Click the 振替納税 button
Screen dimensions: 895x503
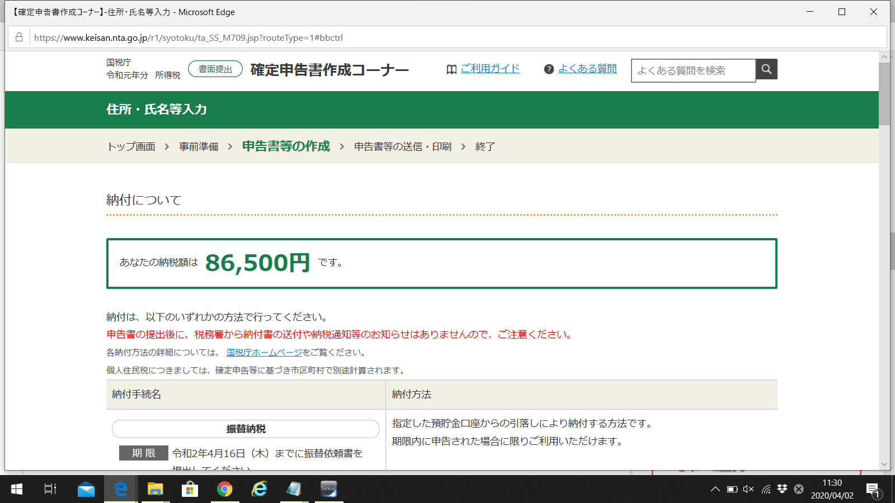[x=246, y=429]
